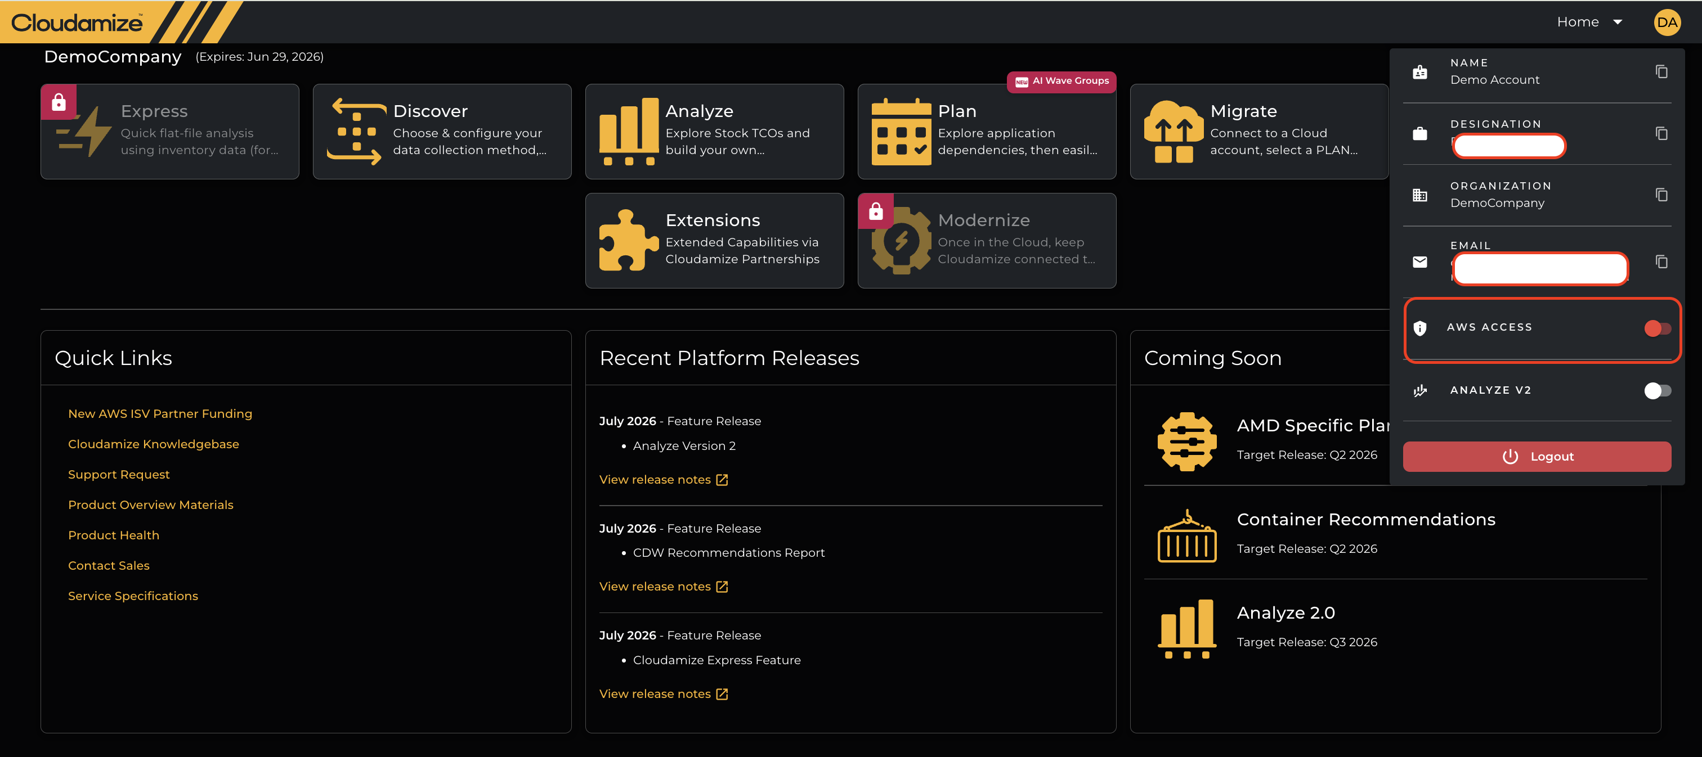Toggle the AWS Access switch

(1657, 328)
